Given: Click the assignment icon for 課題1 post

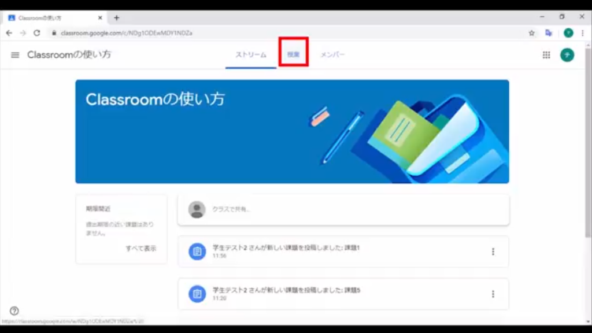Looking at the screenshot, I should [x=197, y=251].
